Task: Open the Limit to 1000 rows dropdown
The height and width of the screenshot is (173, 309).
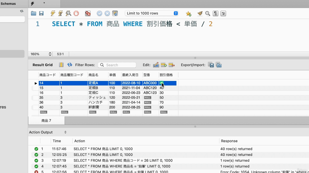Action: [x=152, y=13]
